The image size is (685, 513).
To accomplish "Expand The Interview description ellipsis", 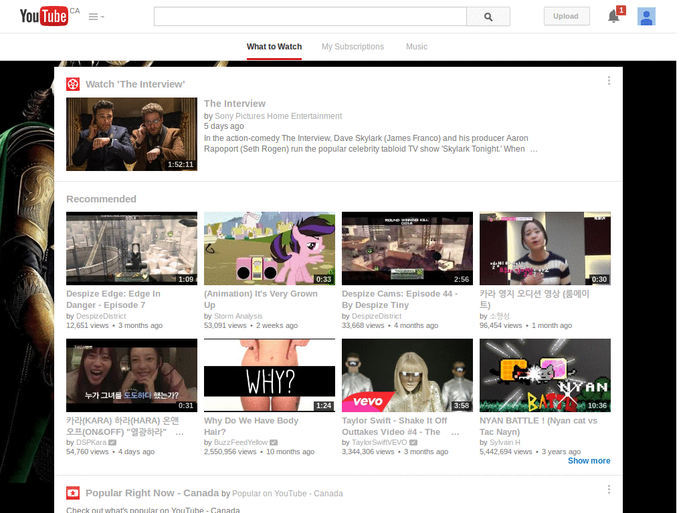I will click(534, 149).
